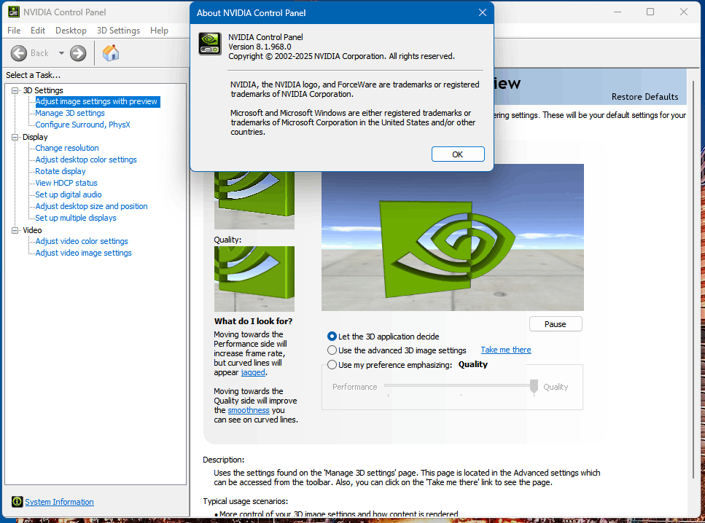This screenshot has width=705, height=523.
Task: Open the 3D Settings menu
Action: coord(118,31)
